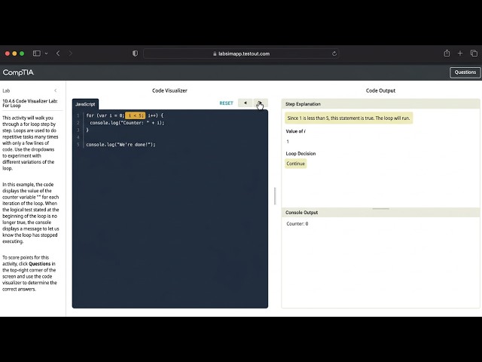Collapse the Lab sidebar chevron
The width and height of the screenshot is (482, 362).
[55, 90]
